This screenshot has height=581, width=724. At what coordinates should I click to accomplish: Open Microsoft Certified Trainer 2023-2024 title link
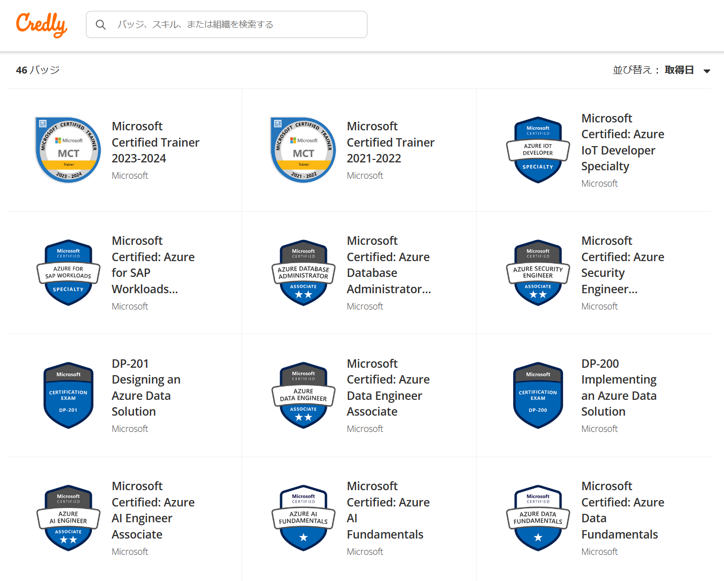click(156, 142)
